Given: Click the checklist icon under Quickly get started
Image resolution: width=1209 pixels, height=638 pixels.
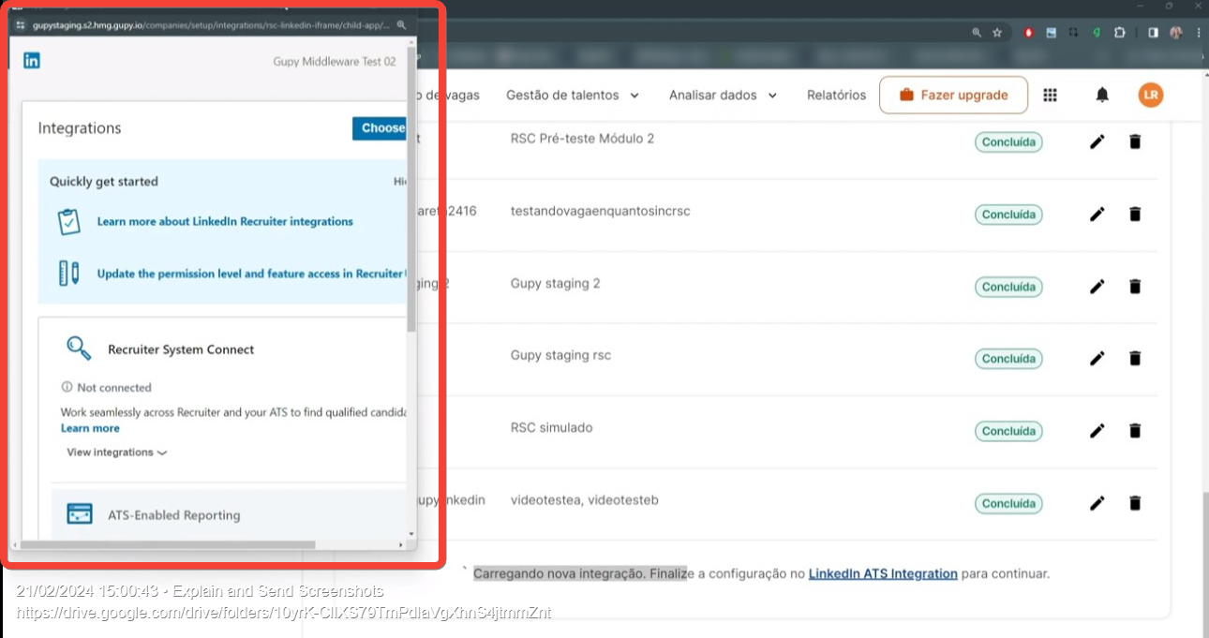Looking at the screenshot, I should tap(68, 222).
